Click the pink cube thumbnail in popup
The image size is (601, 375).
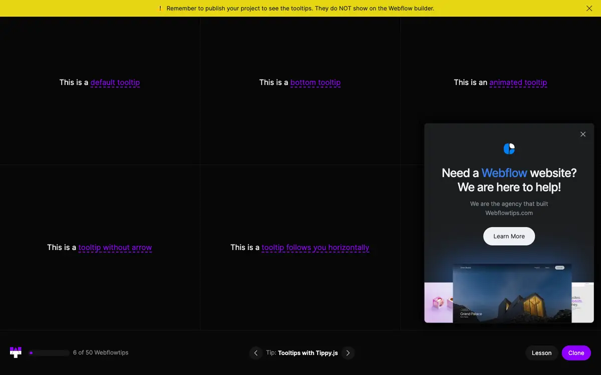coord(439,302)
